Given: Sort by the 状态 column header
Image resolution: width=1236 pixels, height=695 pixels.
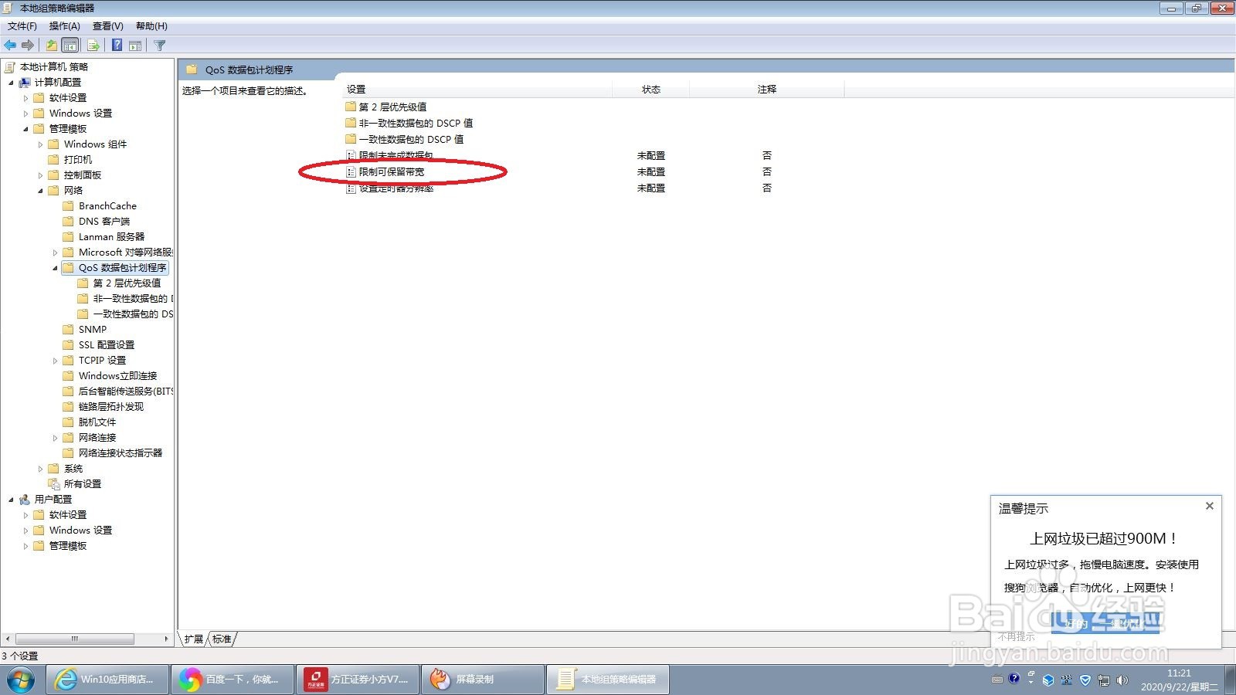Looking at the screenshot, I should (651, 90).
